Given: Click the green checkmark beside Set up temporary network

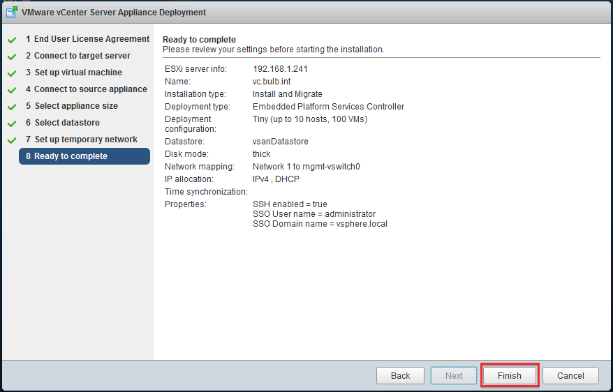Looking at the screenshot, I should 12,140.
